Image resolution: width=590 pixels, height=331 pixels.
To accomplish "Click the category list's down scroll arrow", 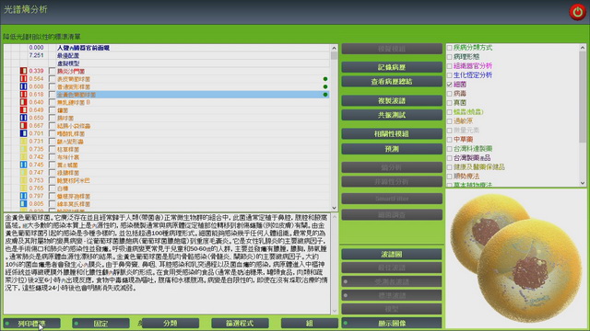I will (583, 183).
